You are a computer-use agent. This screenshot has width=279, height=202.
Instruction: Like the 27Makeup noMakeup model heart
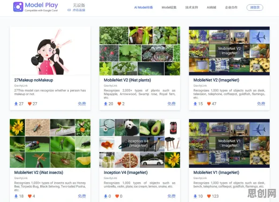pos(29,104)
